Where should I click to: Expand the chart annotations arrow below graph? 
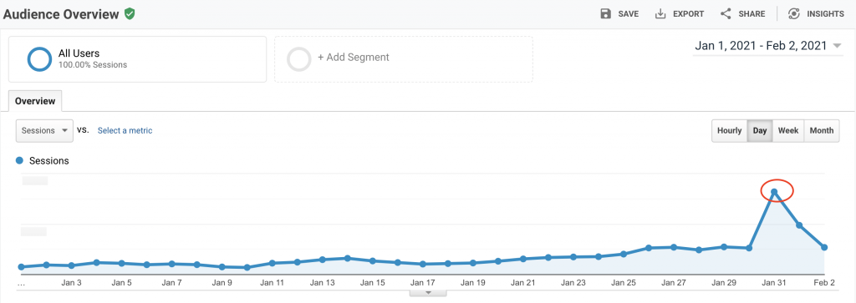click(x=429, y=293)
